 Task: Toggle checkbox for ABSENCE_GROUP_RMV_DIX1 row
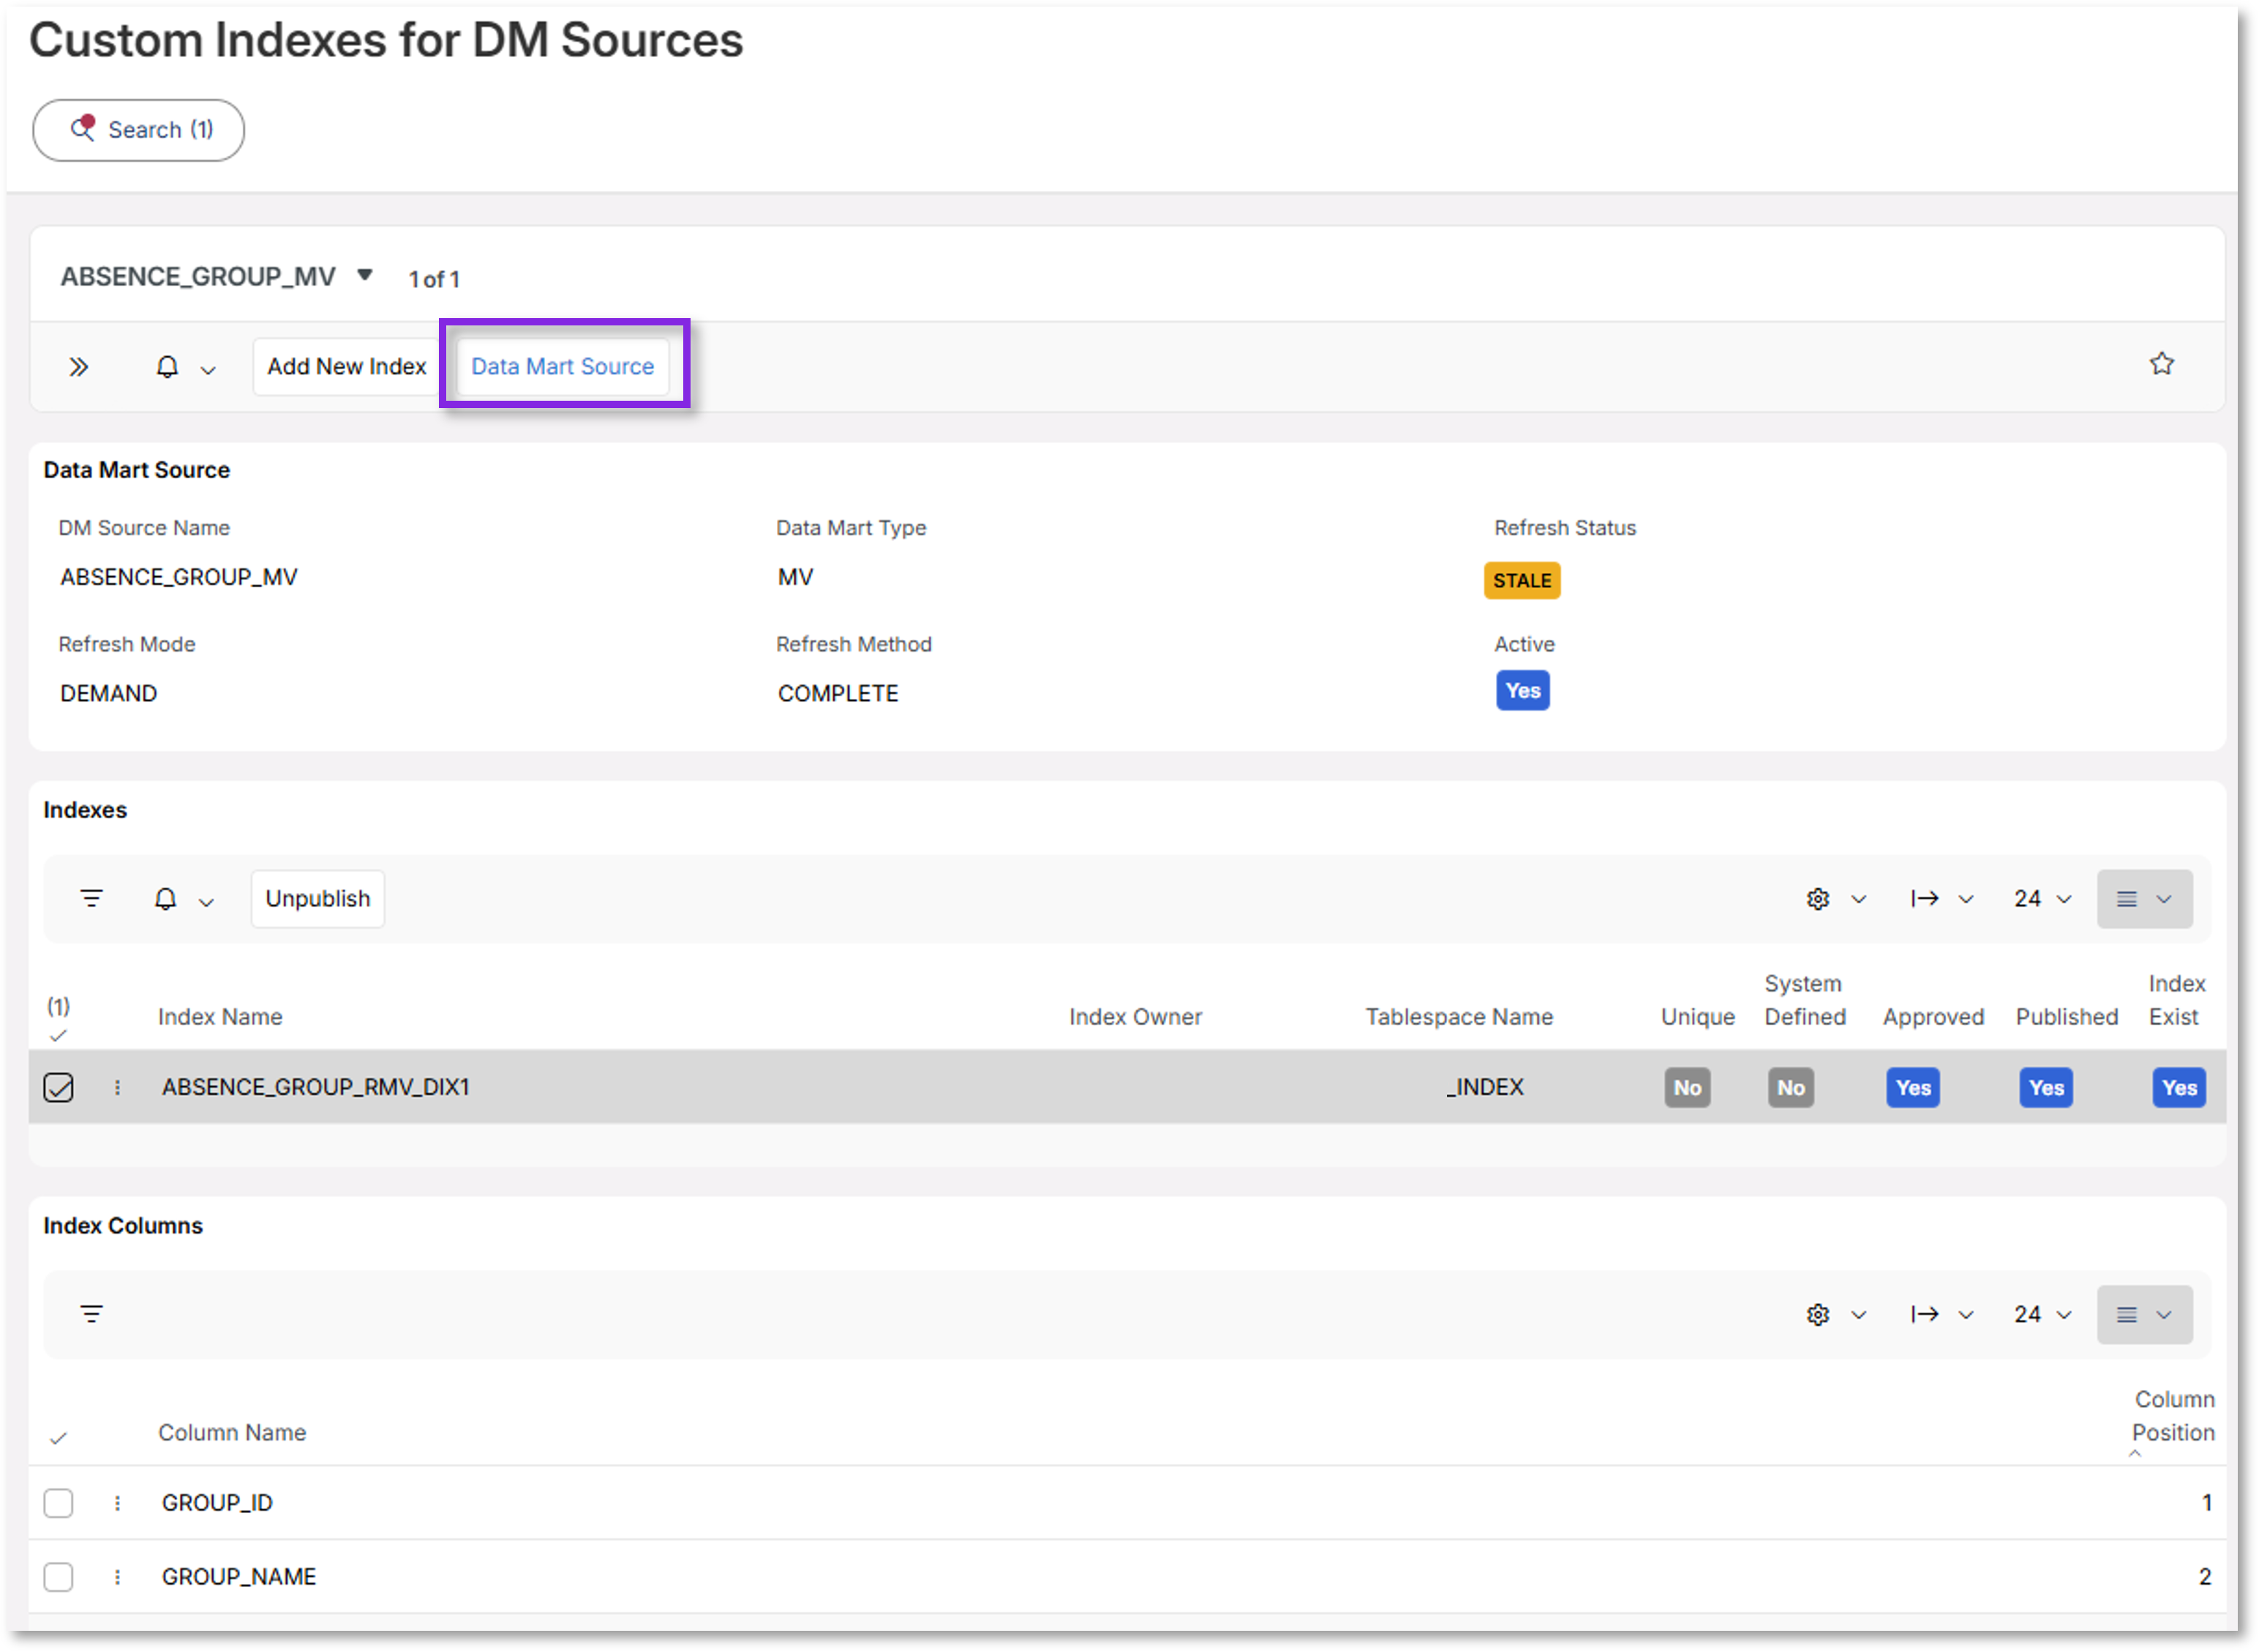[x=58, y=1087]
